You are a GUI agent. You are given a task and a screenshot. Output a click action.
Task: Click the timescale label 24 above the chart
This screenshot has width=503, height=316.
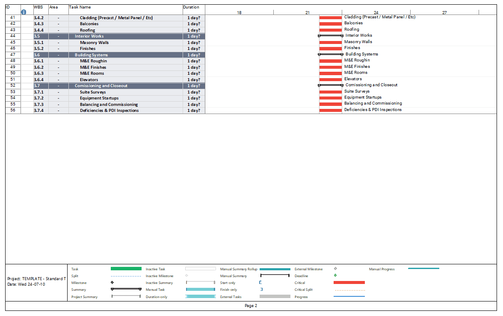[377, 12]
